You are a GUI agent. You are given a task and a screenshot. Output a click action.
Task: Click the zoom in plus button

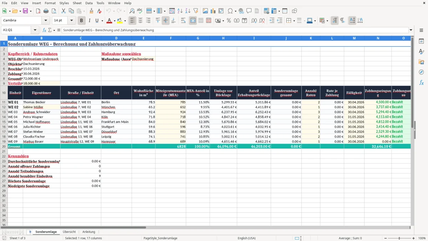coord(413,238)
